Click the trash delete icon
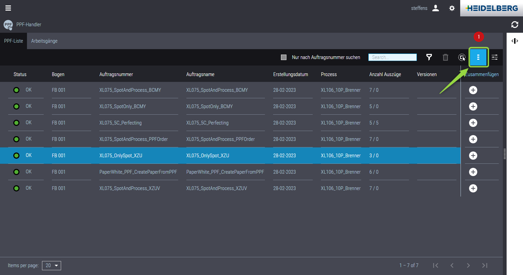Viewport: 523px width, 275px height. click(446, 57)
